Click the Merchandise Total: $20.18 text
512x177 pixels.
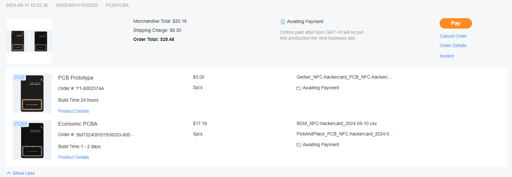click(160, 21)
